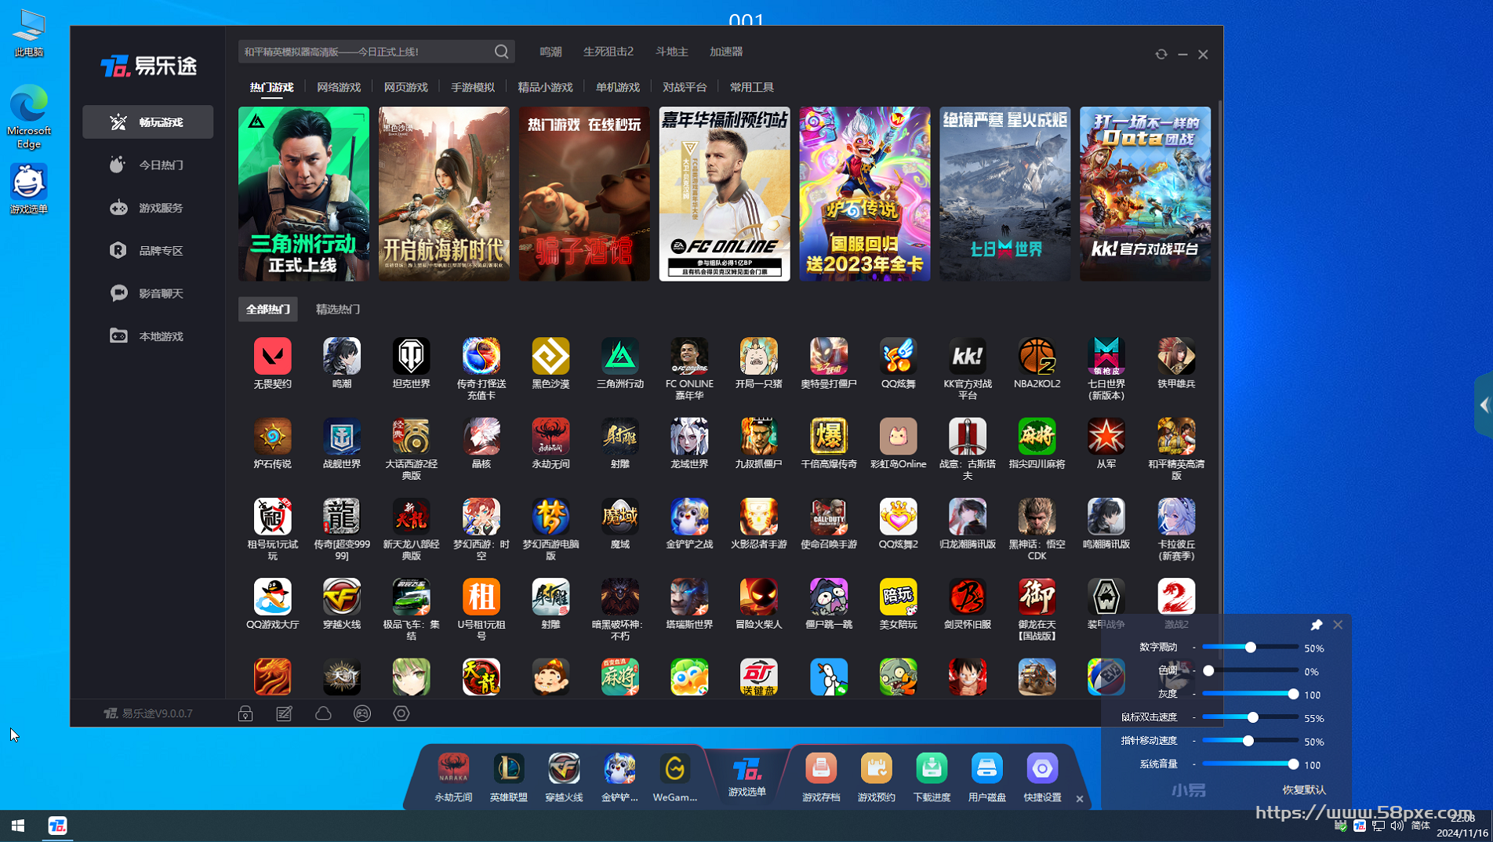
Task: Open 快捷设置 in the dock
Action: (1042, 776)
